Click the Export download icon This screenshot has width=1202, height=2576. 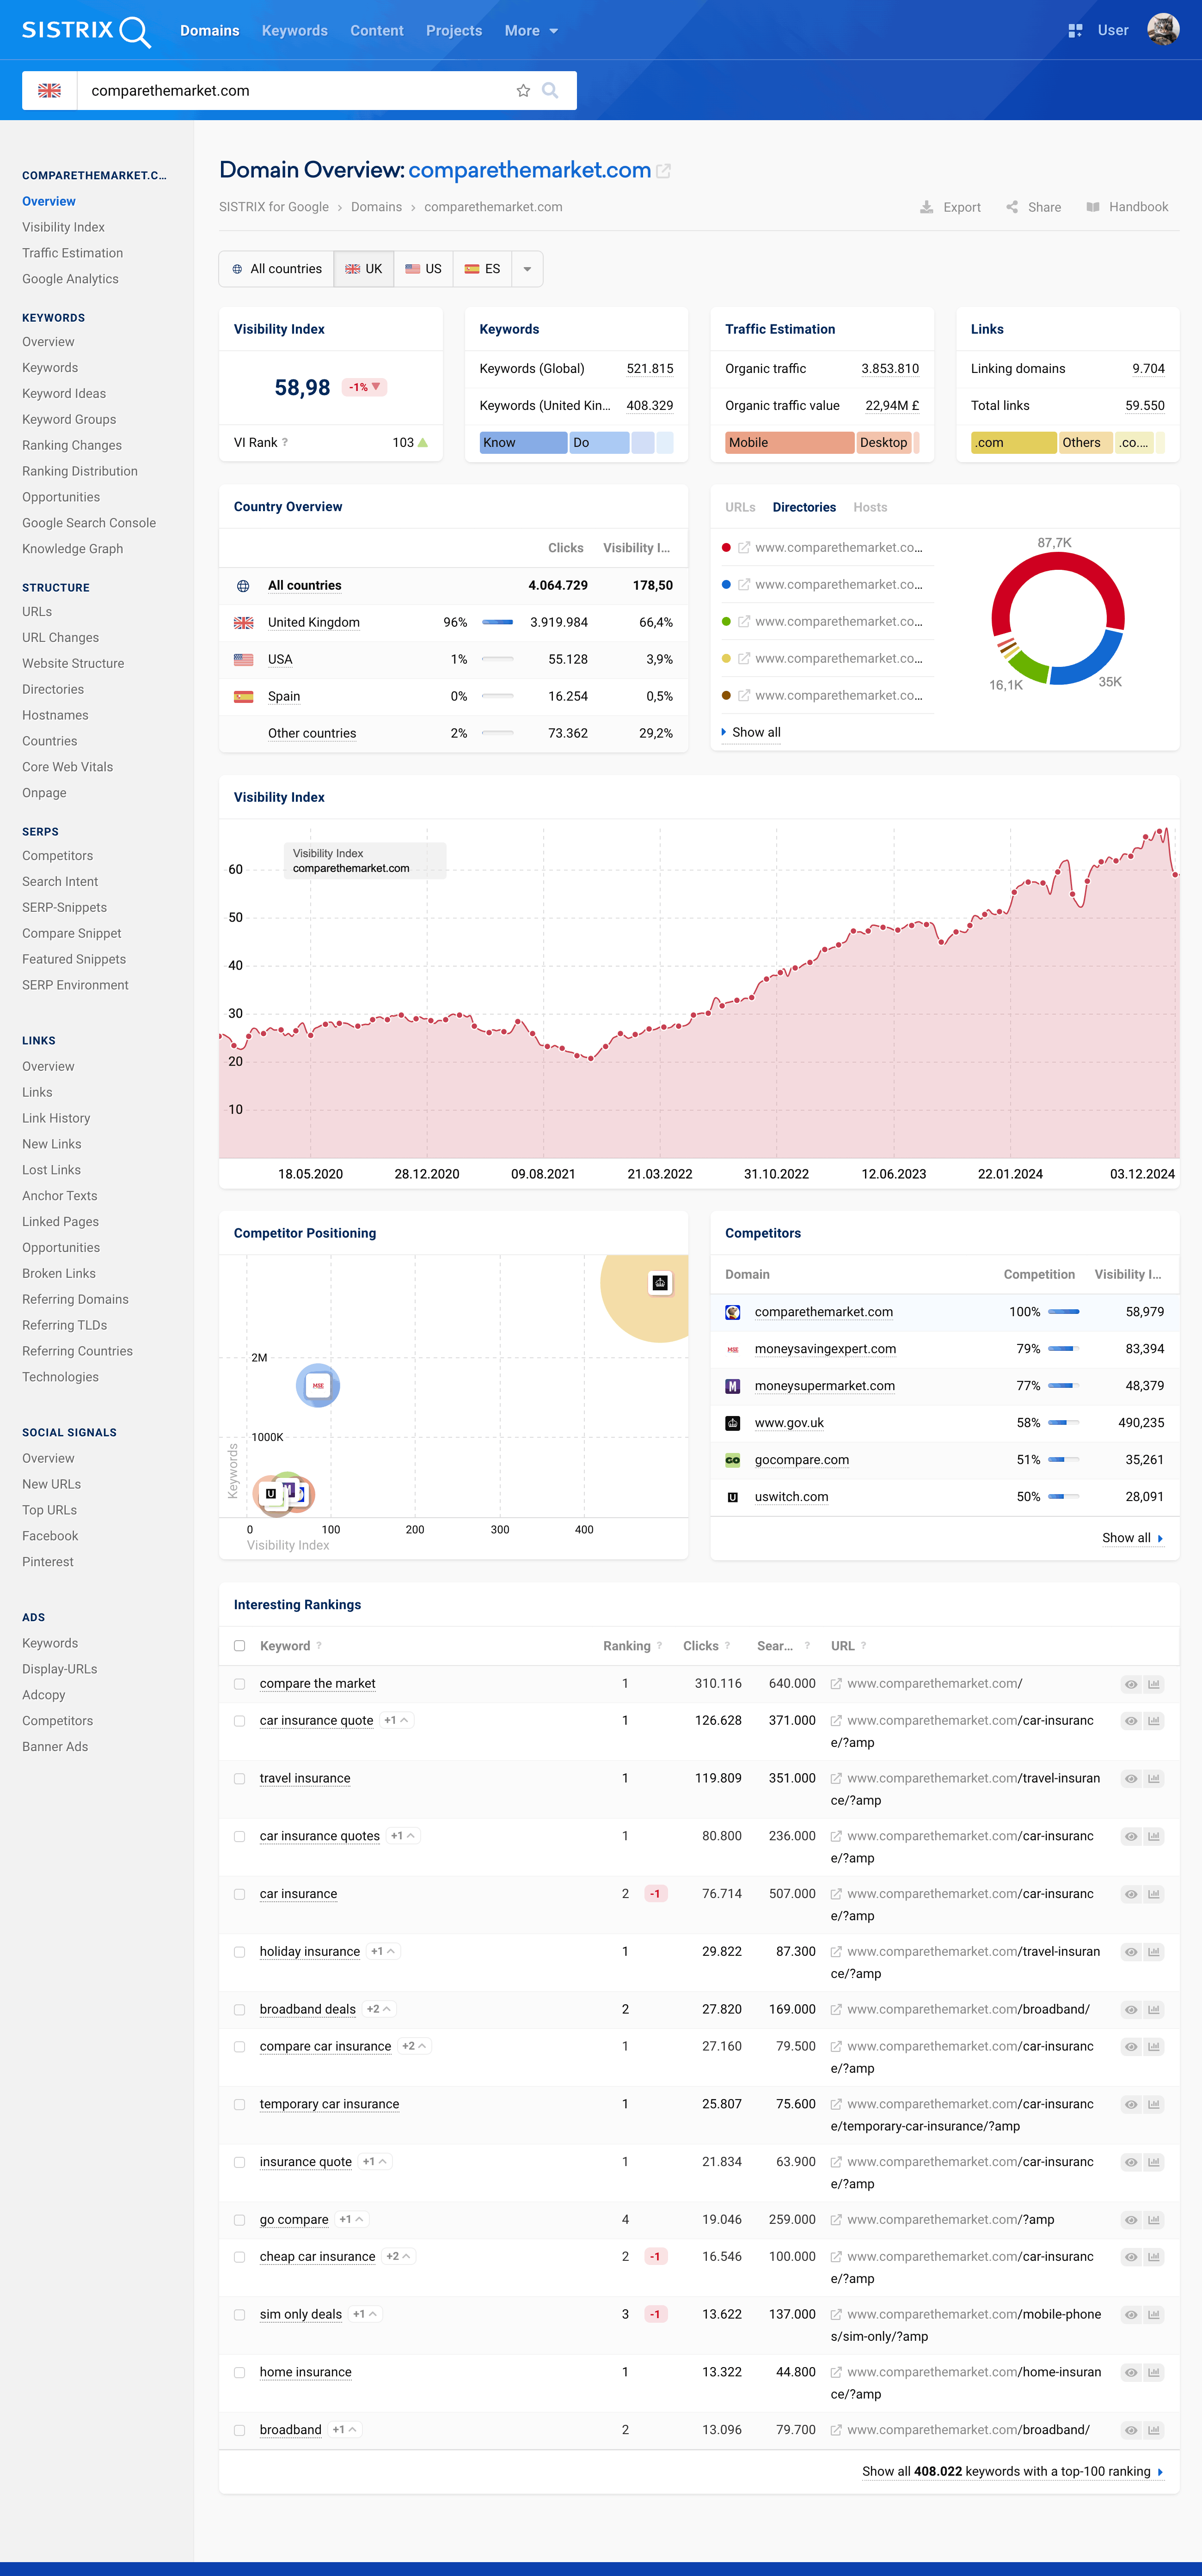tap(926, 207)
